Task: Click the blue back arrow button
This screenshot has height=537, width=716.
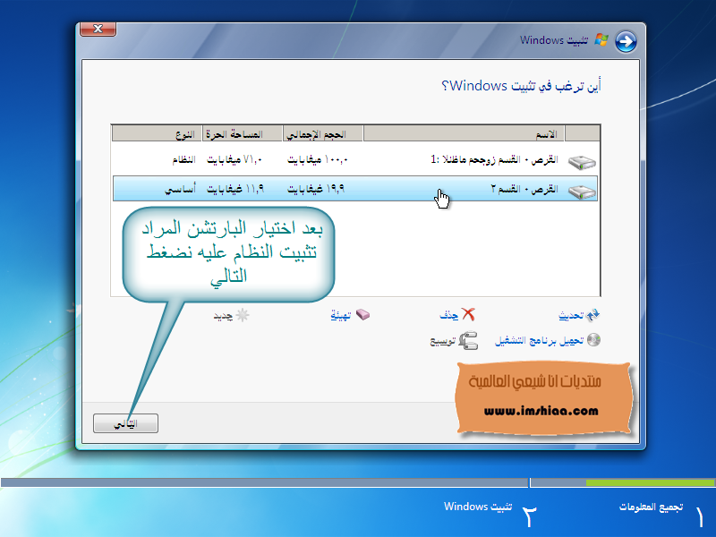Action: [x=626, y=41]
